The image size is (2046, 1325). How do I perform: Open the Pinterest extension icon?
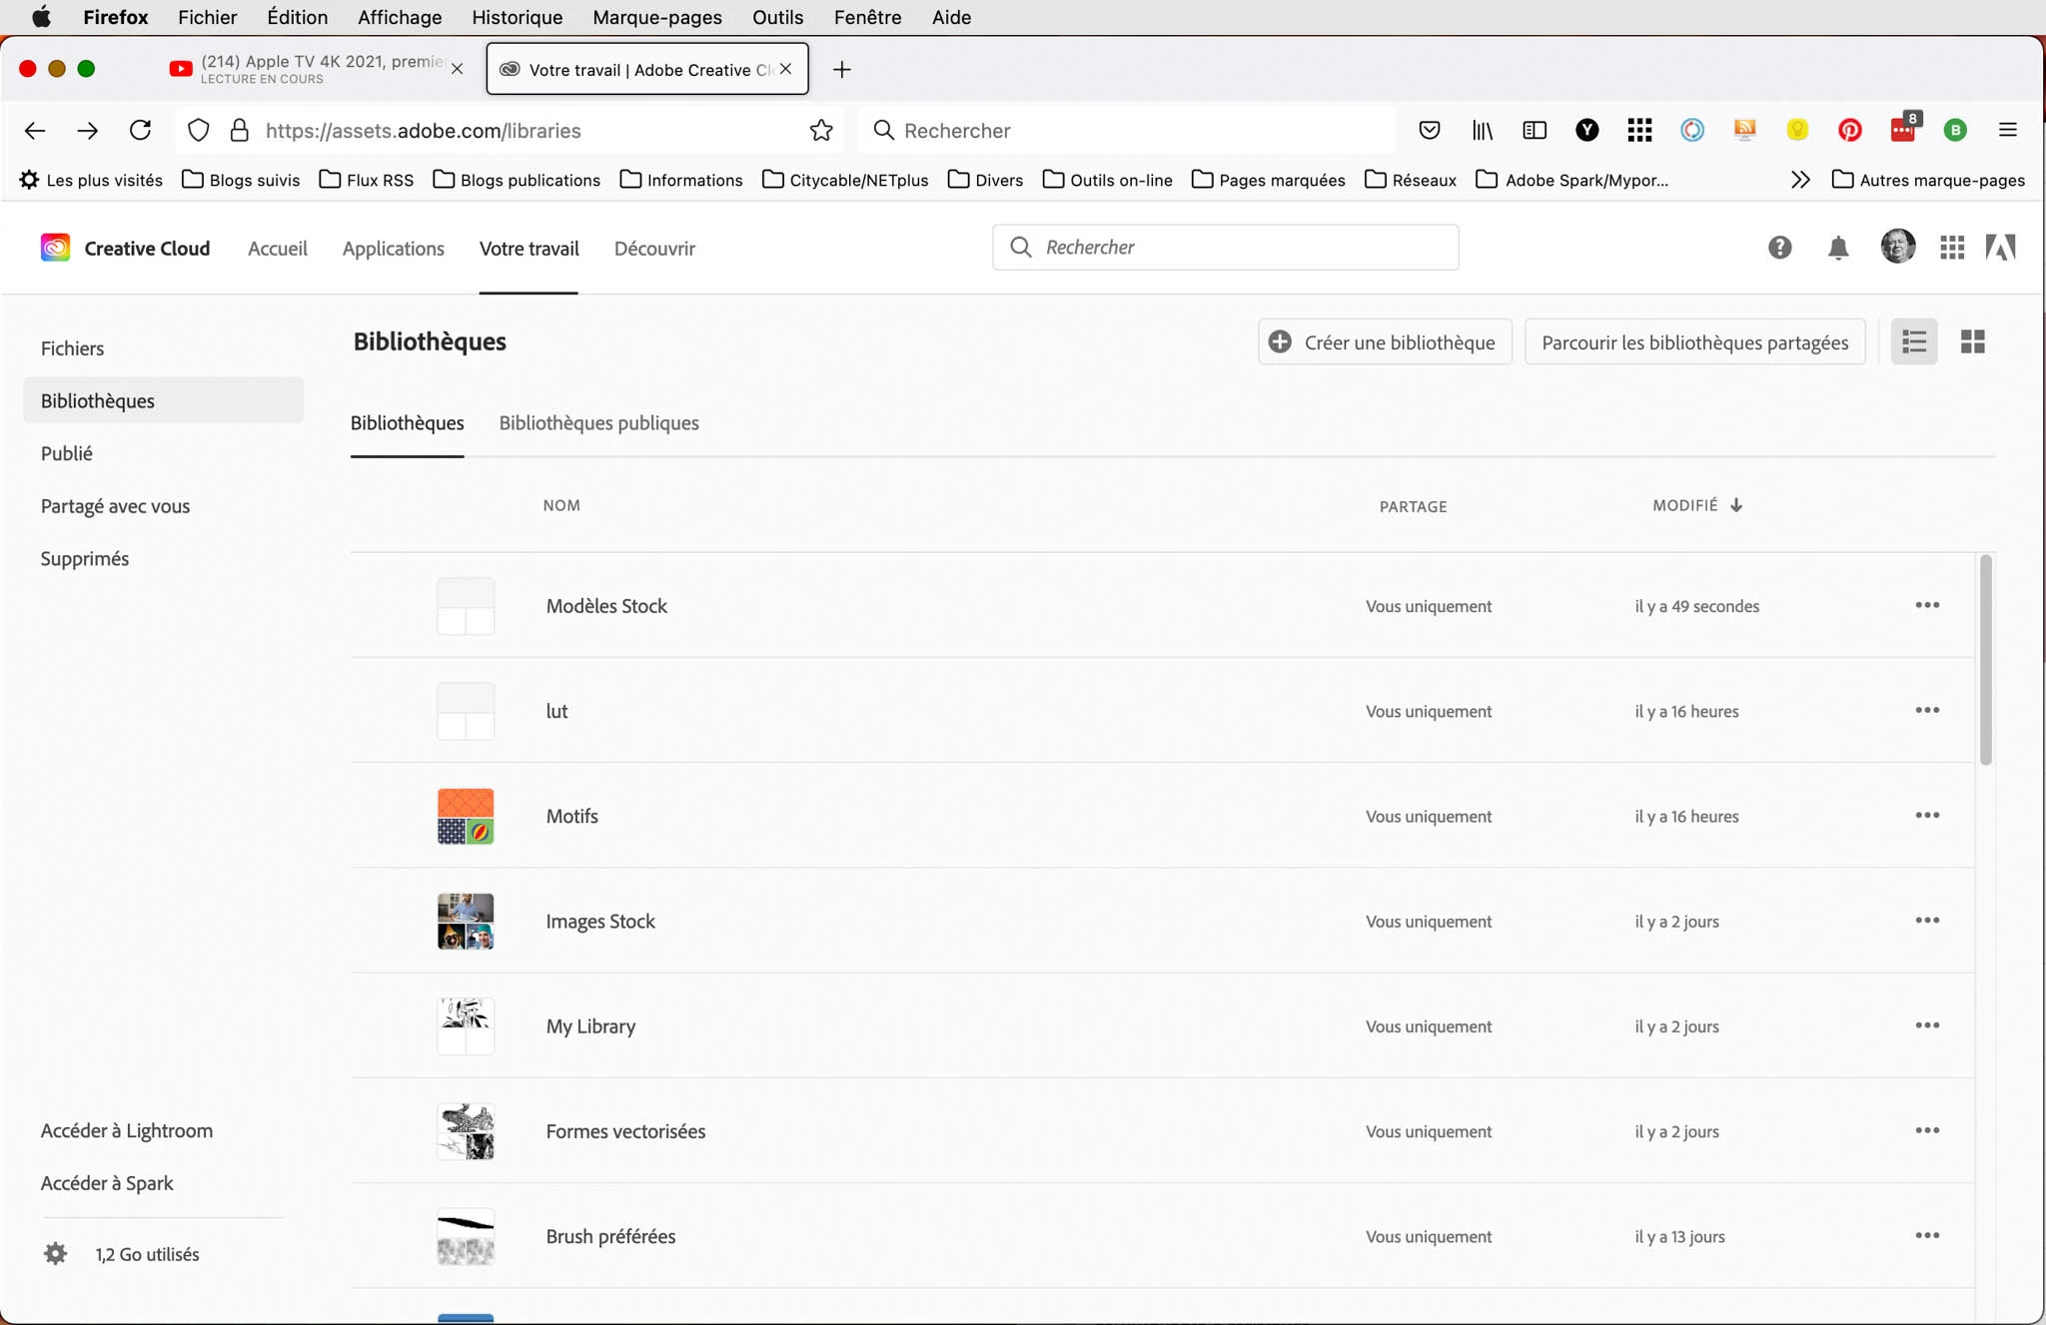pos(1849,130)
